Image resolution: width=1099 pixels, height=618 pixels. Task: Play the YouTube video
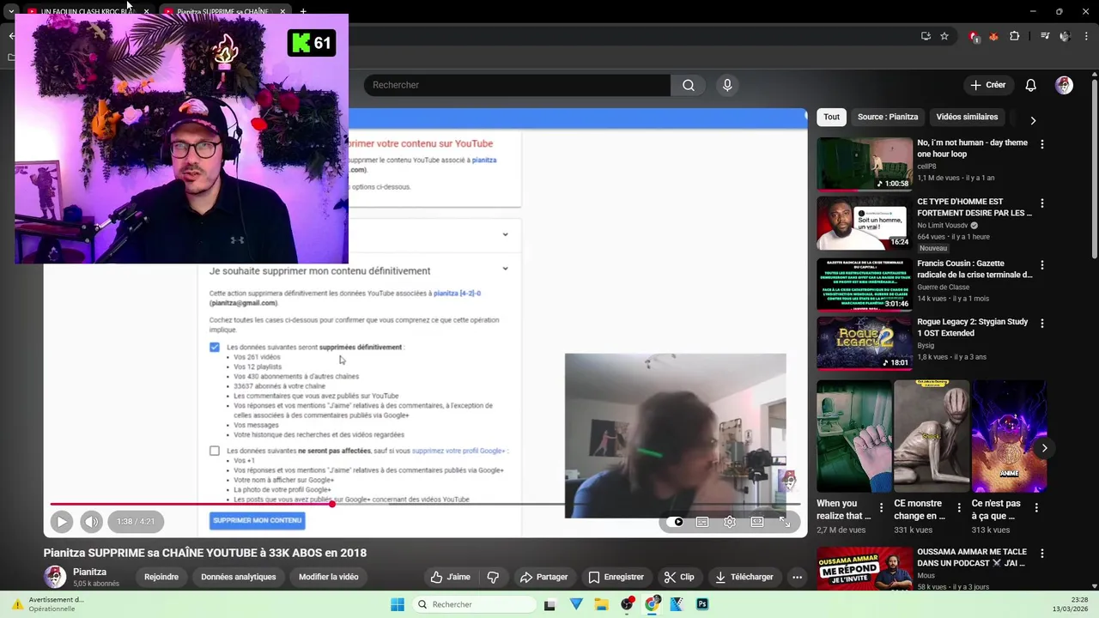tap(61, 521)
